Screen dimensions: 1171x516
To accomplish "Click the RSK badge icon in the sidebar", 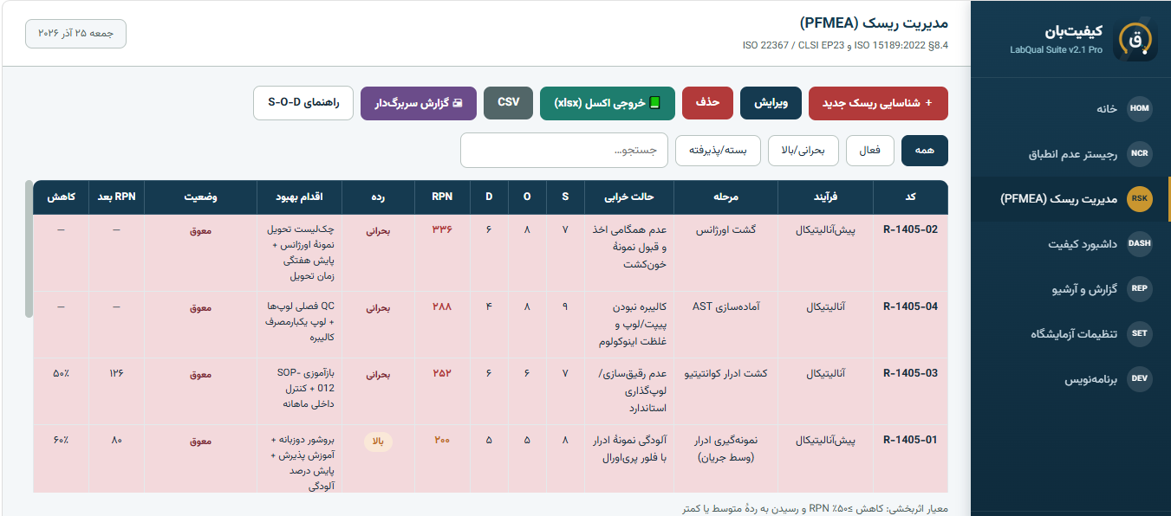I will pyautogui.click(x=1140, y=199).
